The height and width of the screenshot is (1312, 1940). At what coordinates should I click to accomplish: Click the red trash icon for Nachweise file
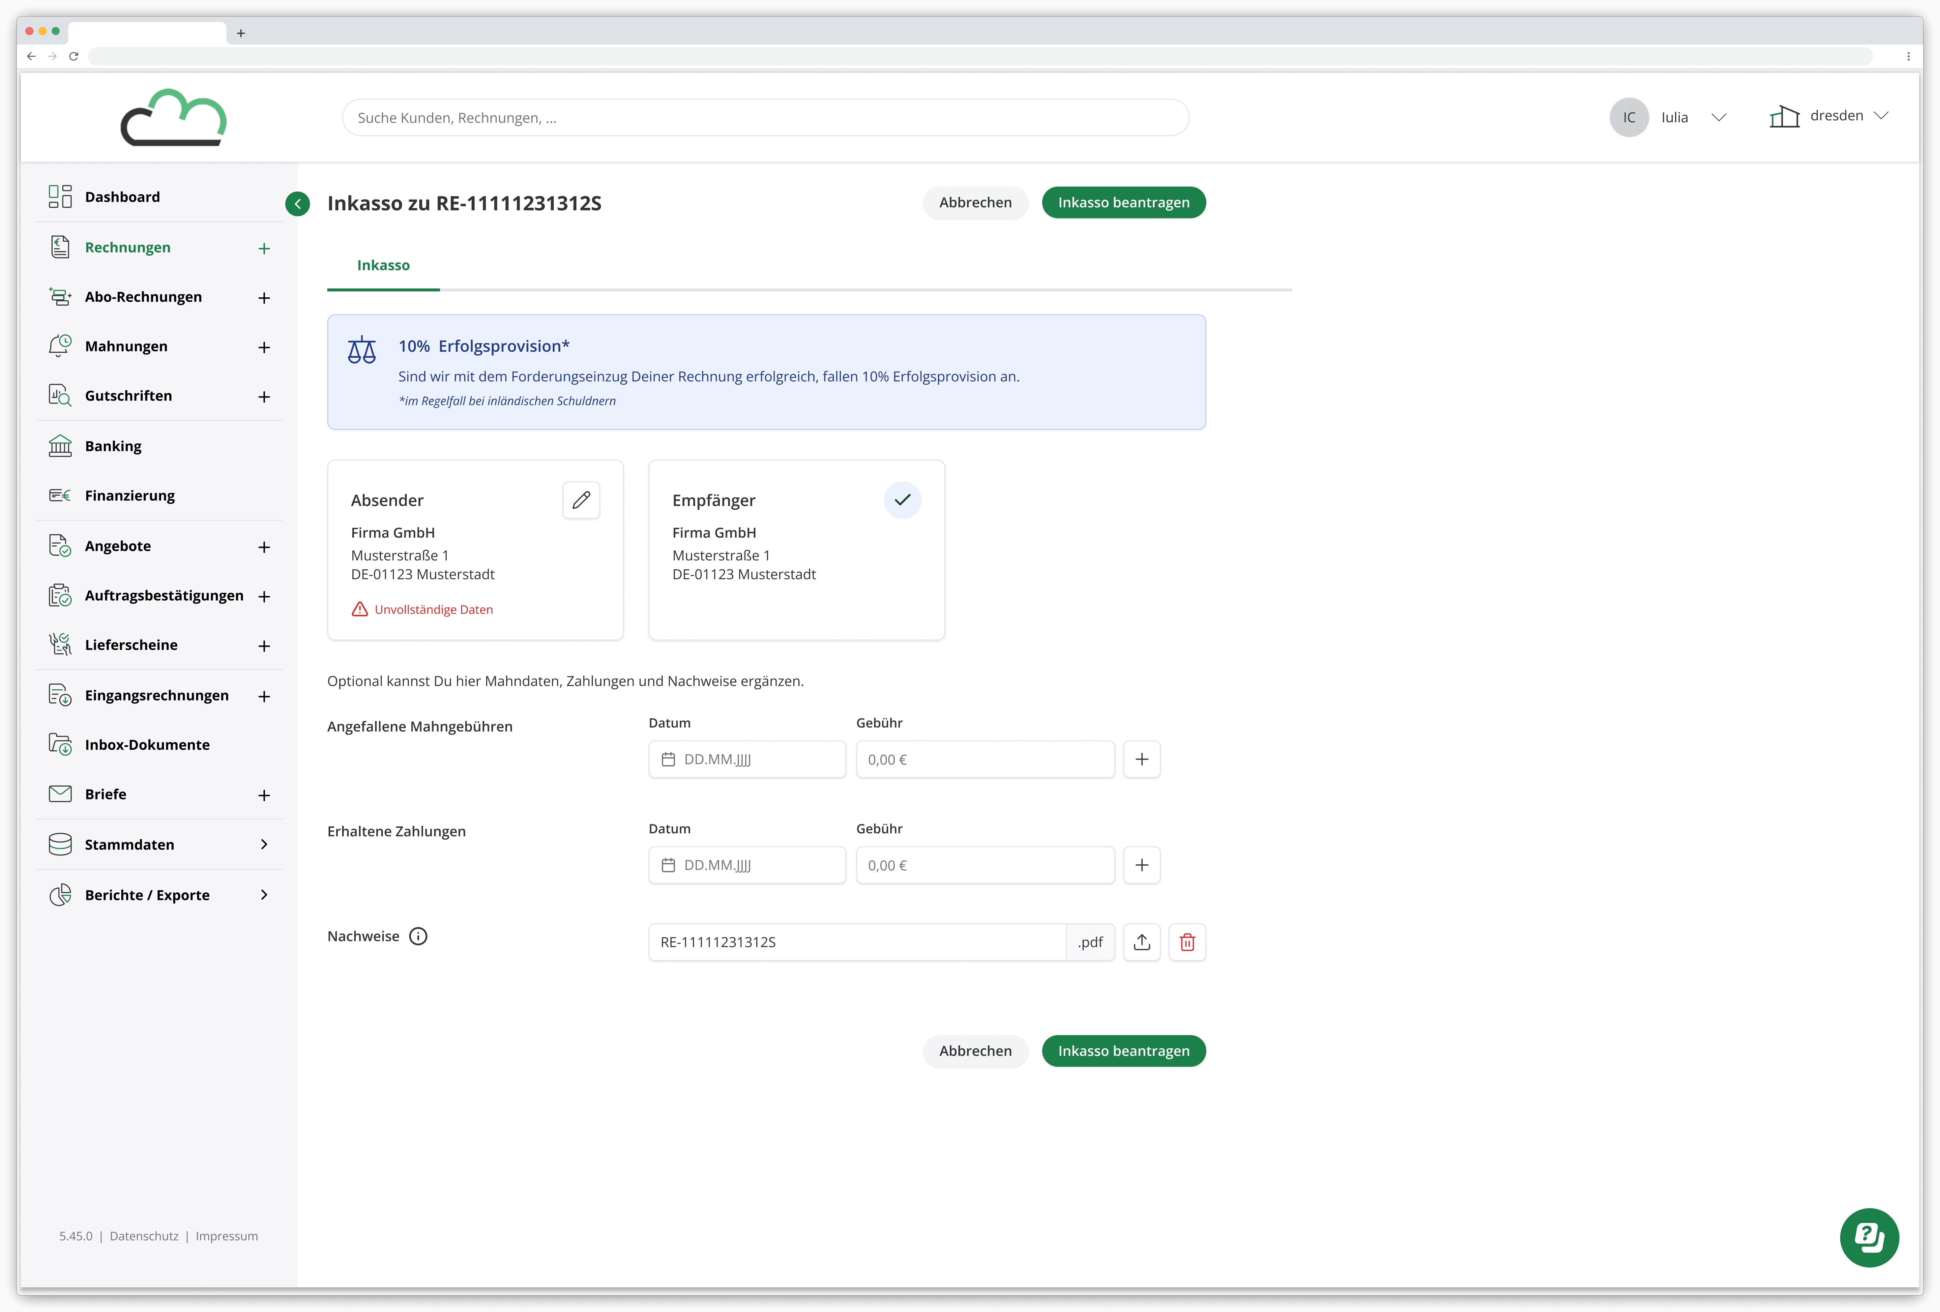click(x=1187, y=942)
